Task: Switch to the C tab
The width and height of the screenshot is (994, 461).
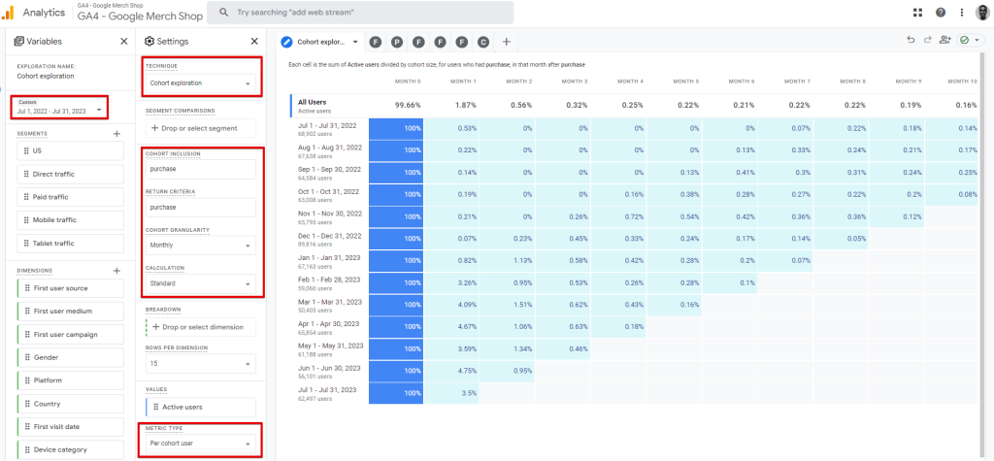Action: [483, 42]
